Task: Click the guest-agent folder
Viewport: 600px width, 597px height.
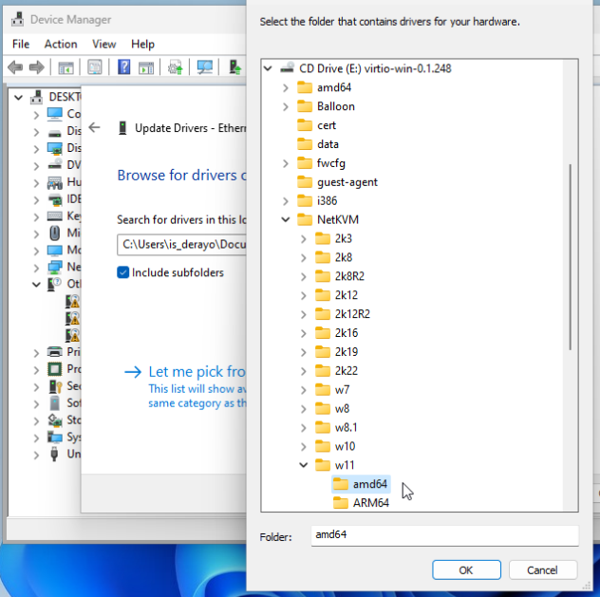Action: [x=347, y=181]
